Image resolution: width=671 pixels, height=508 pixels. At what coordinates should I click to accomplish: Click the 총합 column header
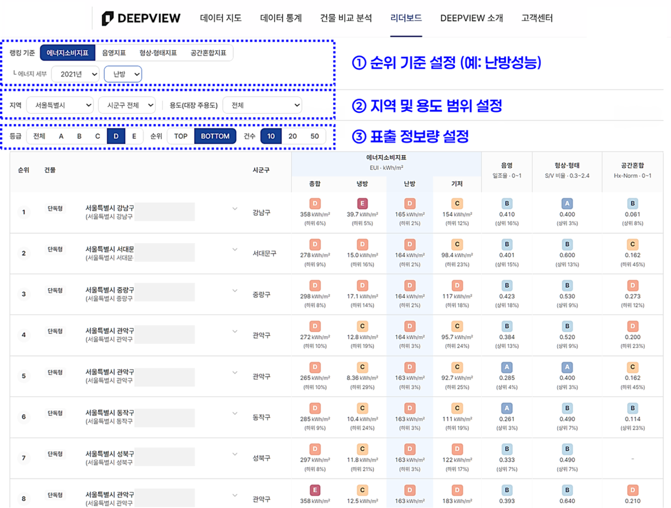coord(315,184)
